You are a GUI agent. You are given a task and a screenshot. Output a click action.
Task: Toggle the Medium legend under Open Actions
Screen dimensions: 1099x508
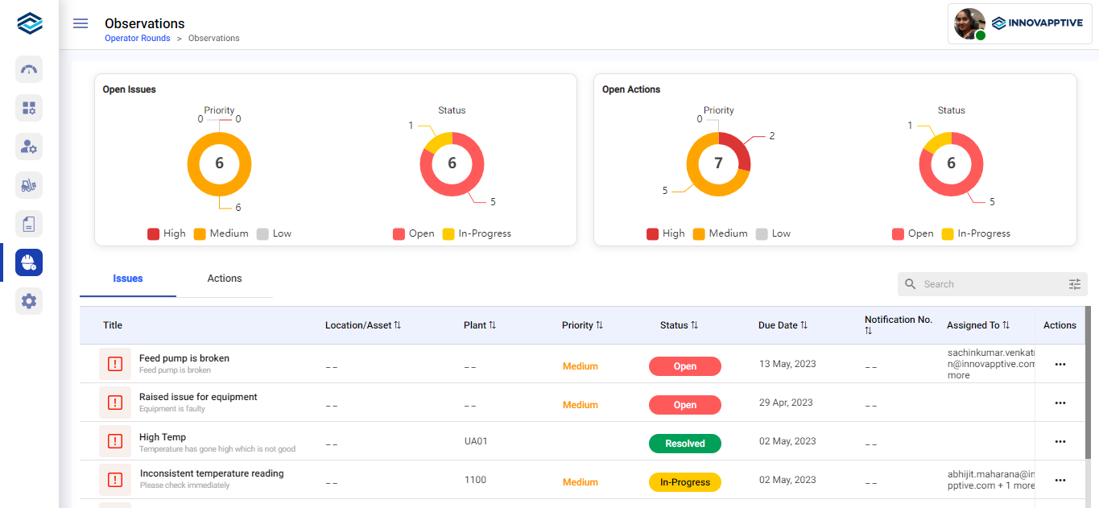tap(721, 233)
